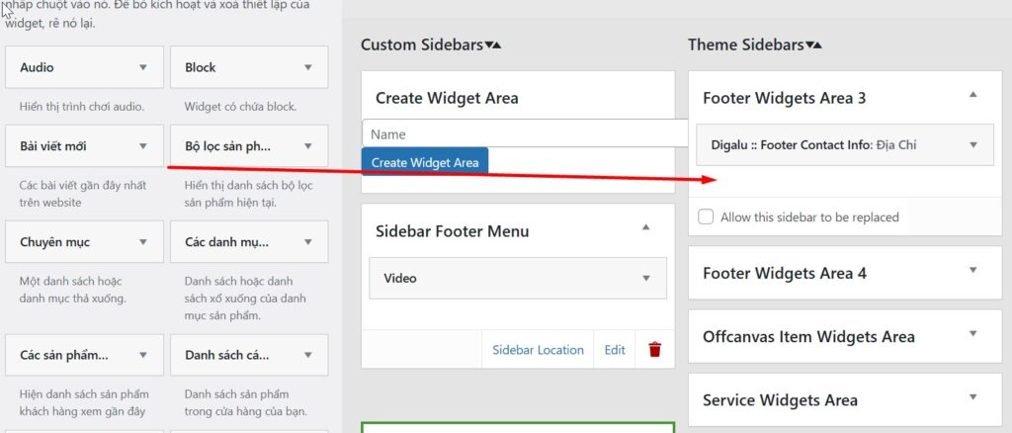Focus the widget area Name input field

[x=524, y=133]
